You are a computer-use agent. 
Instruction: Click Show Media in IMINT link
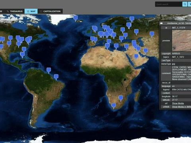181,107
